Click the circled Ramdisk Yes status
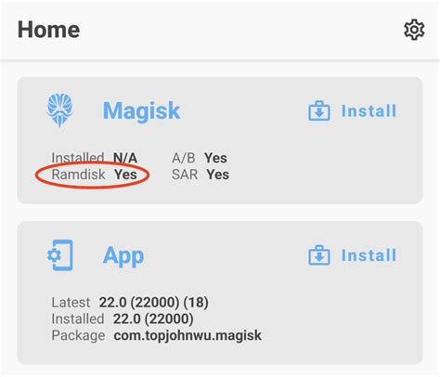The height and width of the screenshot is (377, 440). [x=94, y=175]
